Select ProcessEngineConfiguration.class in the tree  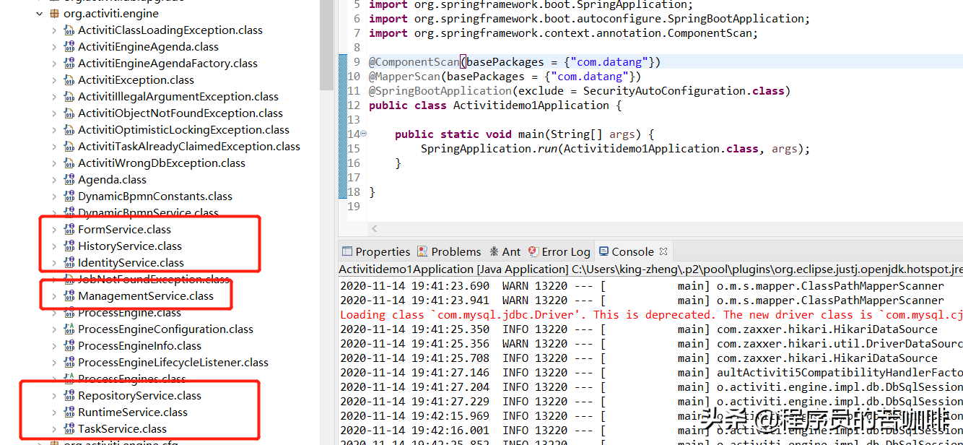click(x=165, y=329)
